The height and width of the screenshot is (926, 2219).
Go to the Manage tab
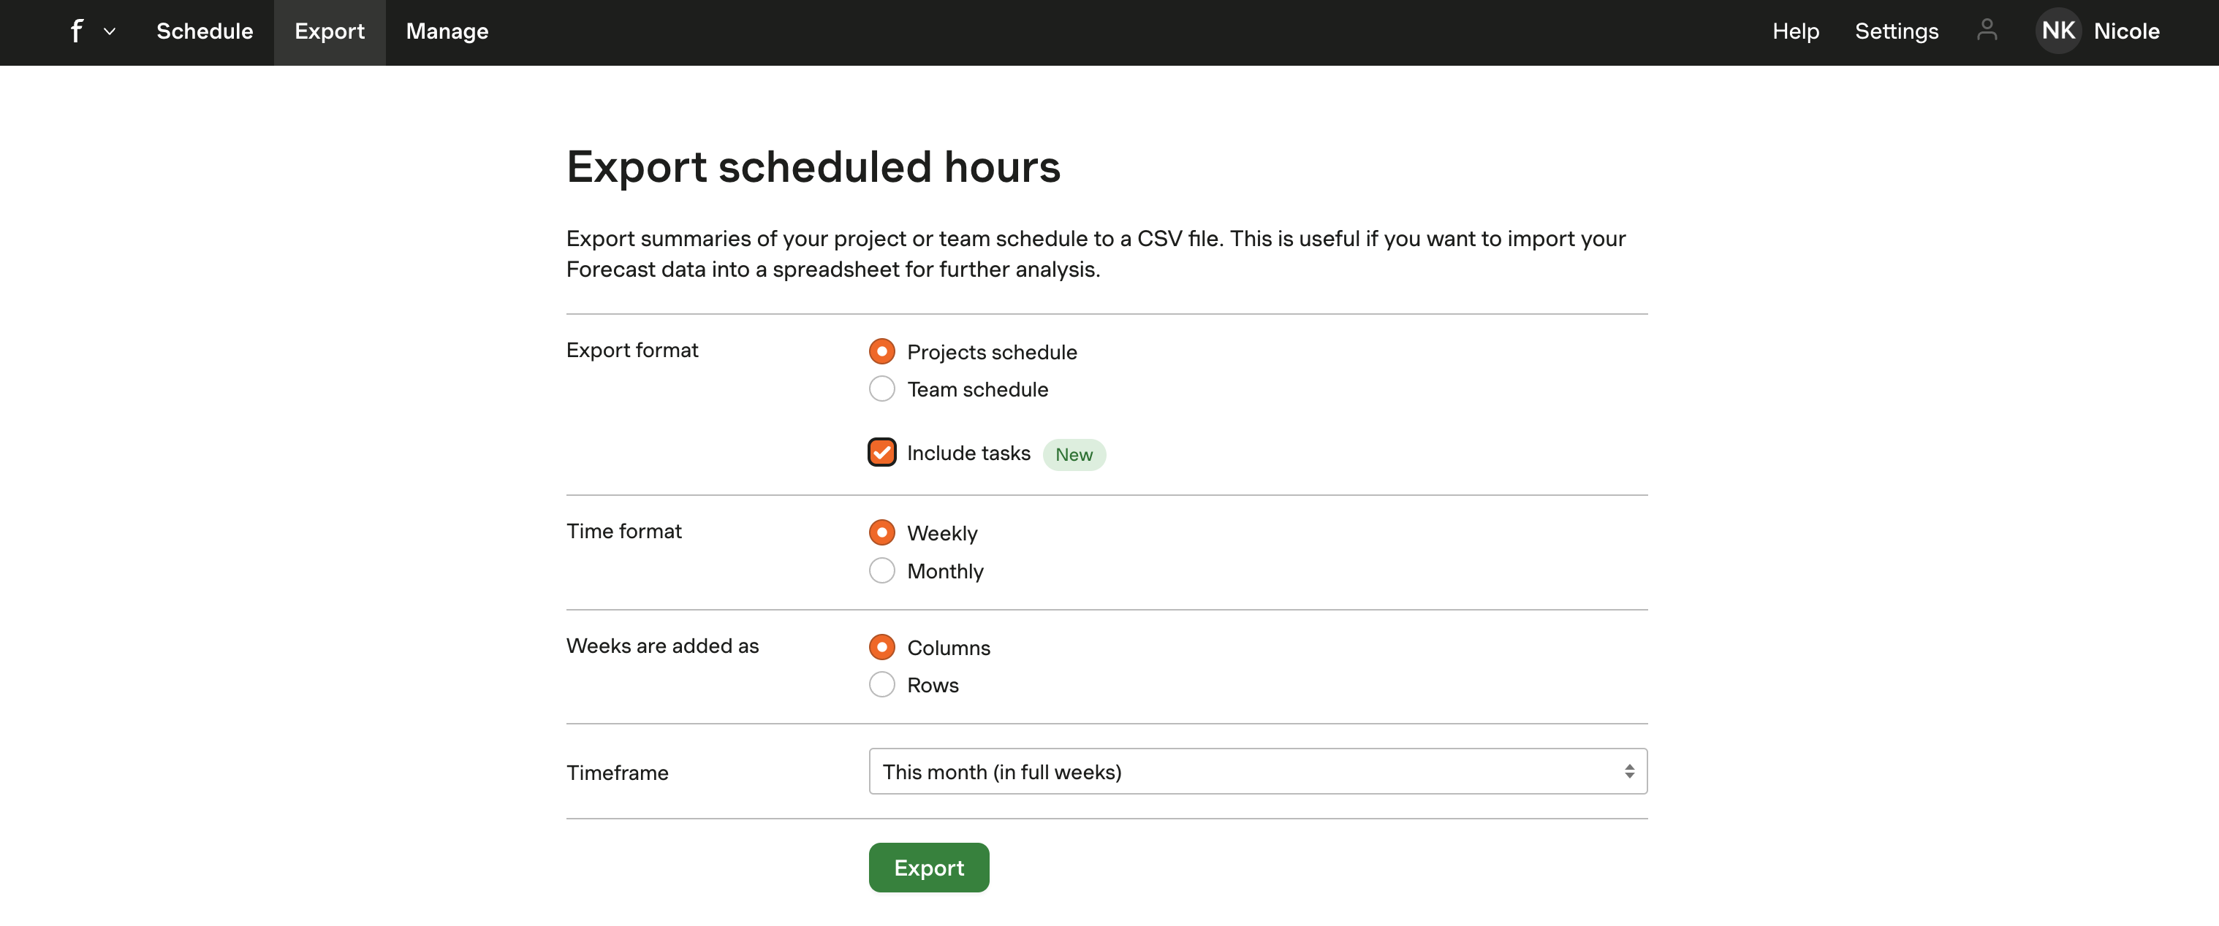[447, 32]
